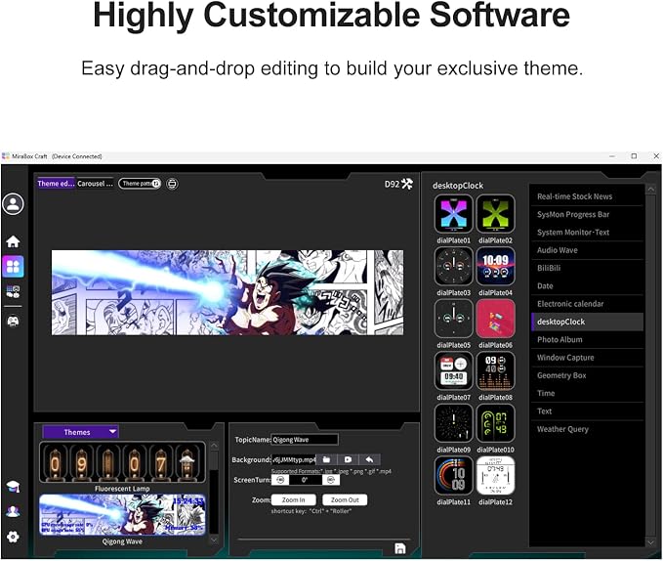Click themes list scroll down arrow
The image size is (663, 561).
(214, 539)
